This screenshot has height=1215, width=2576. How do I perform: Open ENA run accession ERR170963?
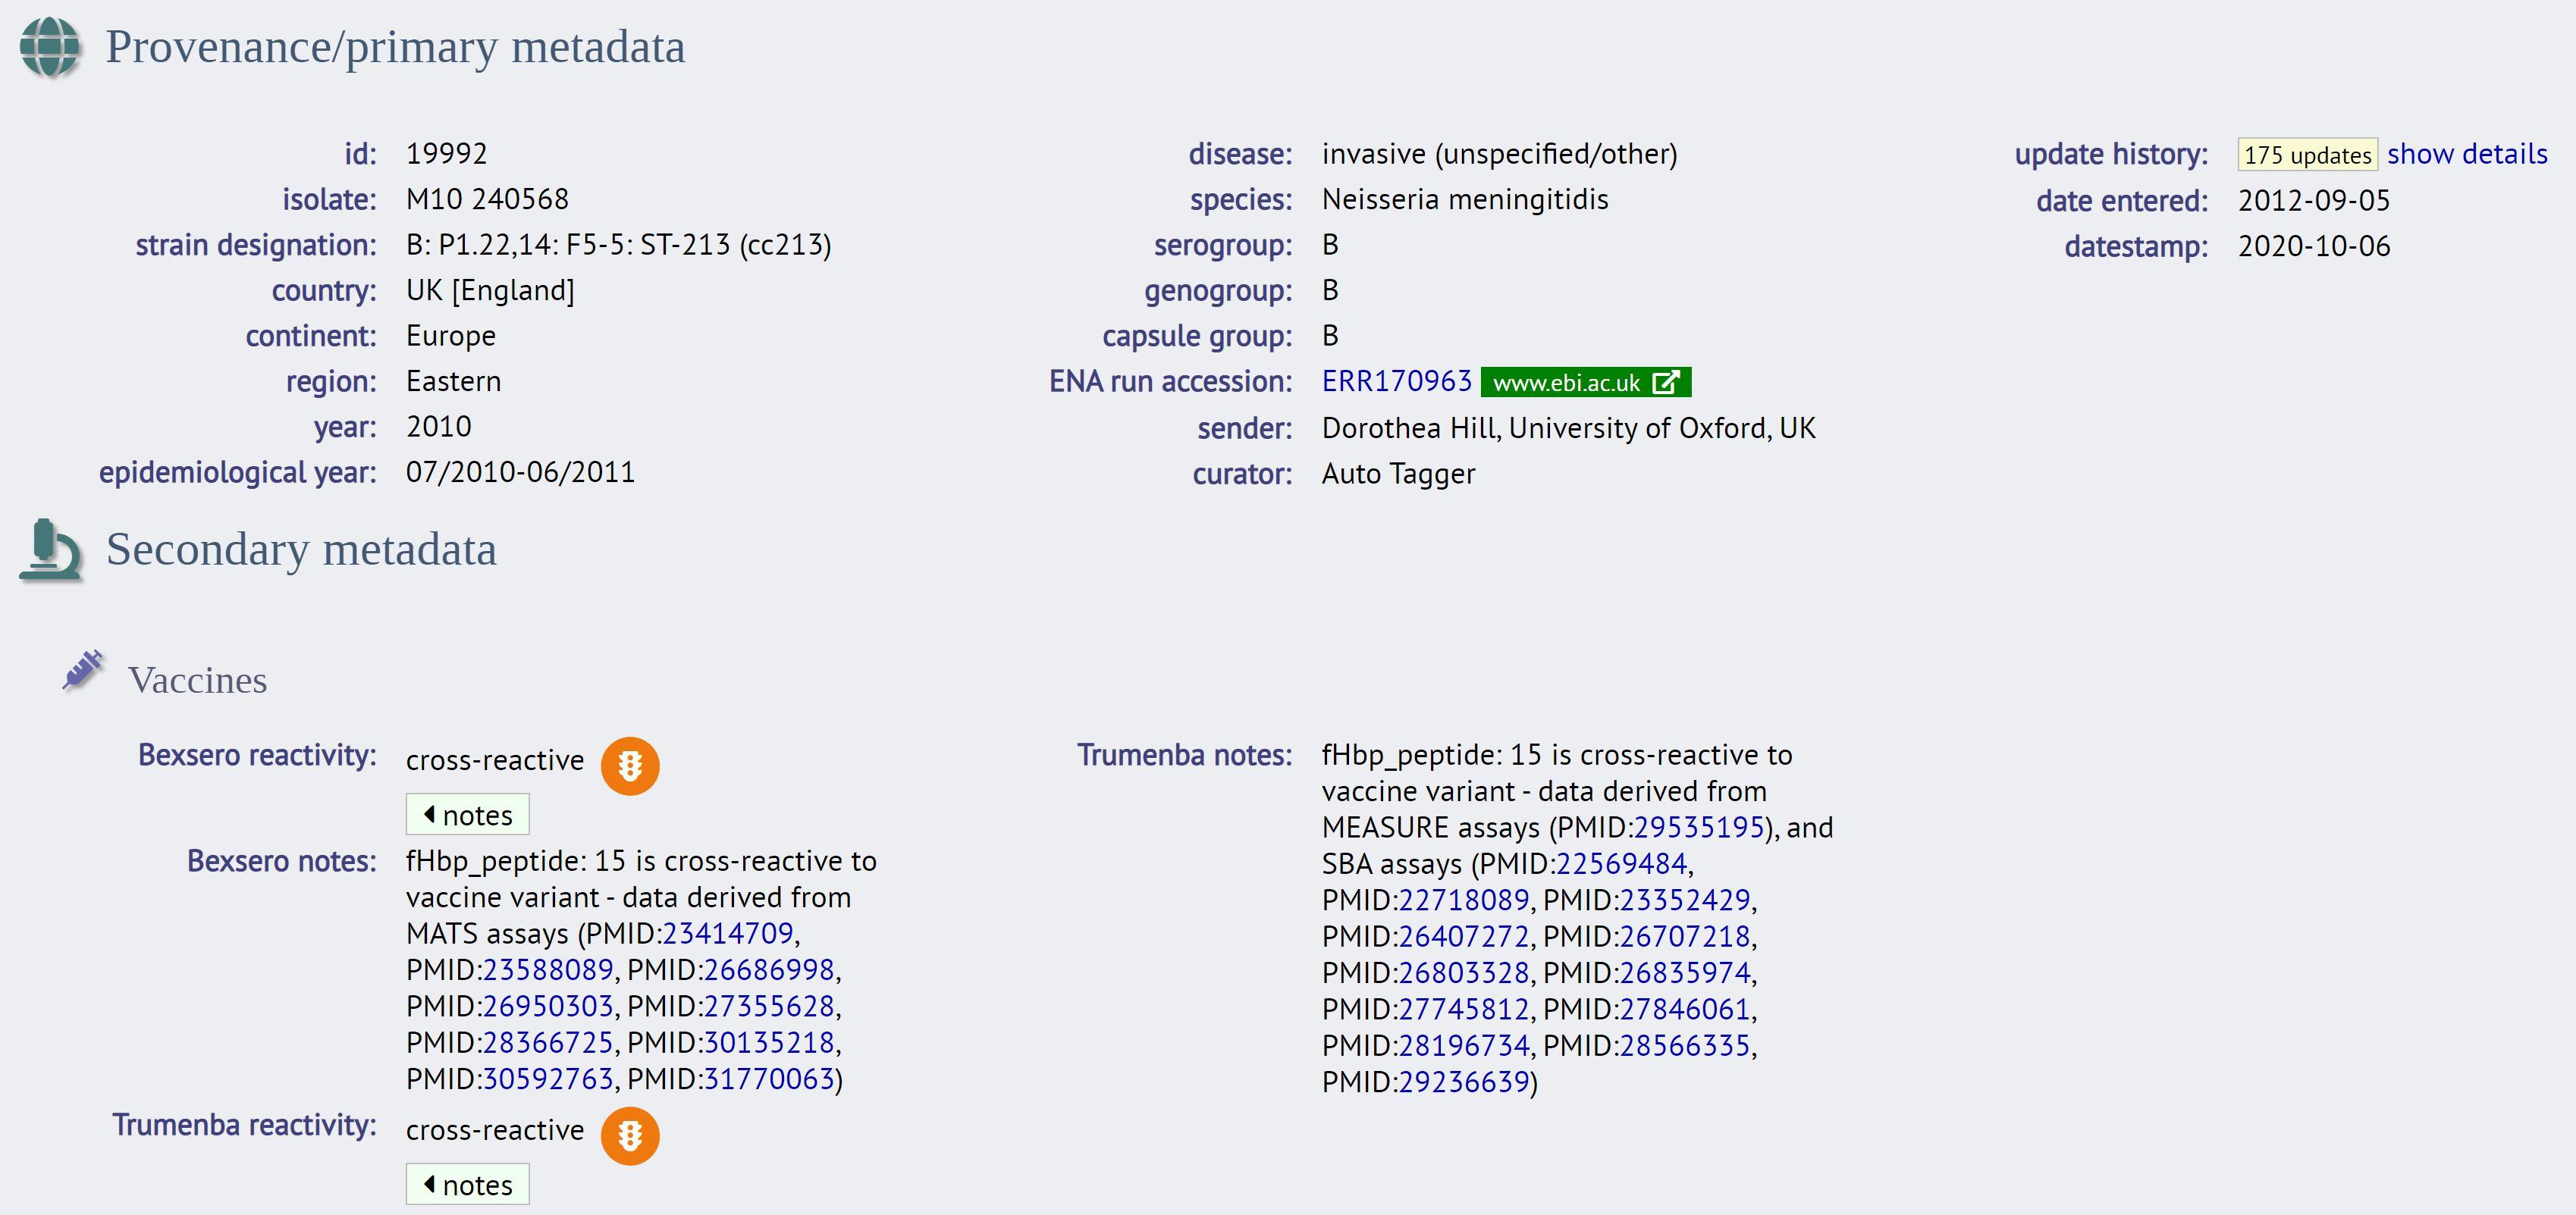point(1396,382)
